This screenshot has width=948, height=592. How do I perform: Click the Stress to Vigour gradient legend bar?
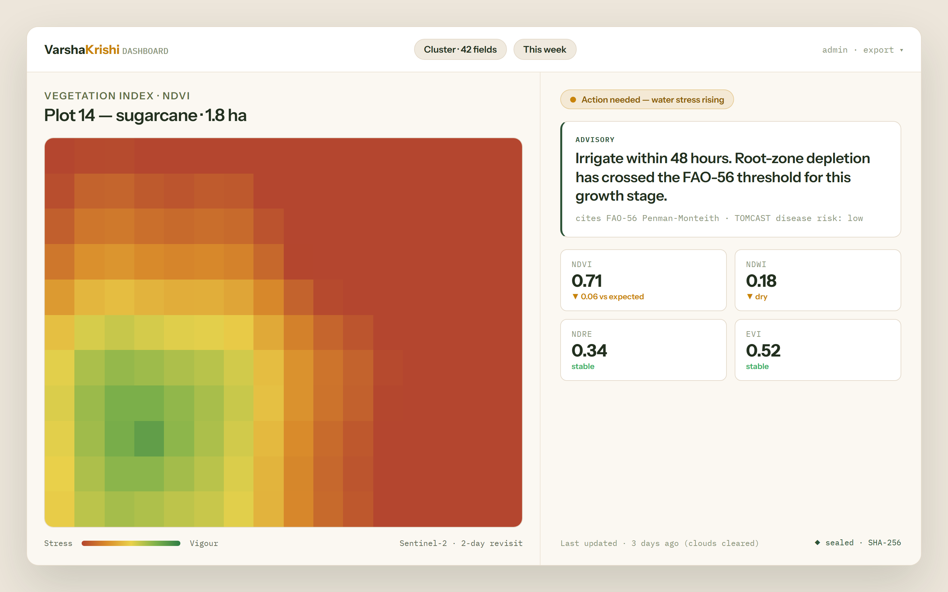[131, 543]
